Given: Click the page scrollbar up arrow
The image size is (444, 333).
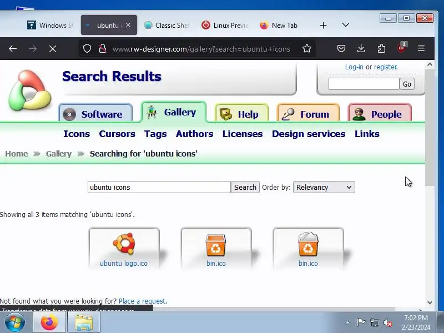Looking at the screenshot, I should (x=430, y=65).
